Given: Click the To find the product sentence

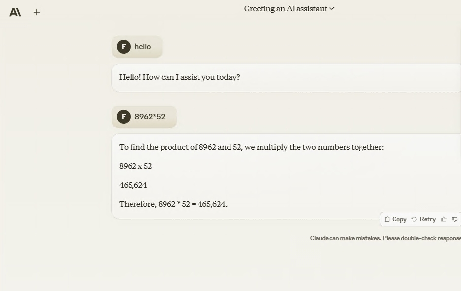Looking at the screenshot, I should [251, 147].
